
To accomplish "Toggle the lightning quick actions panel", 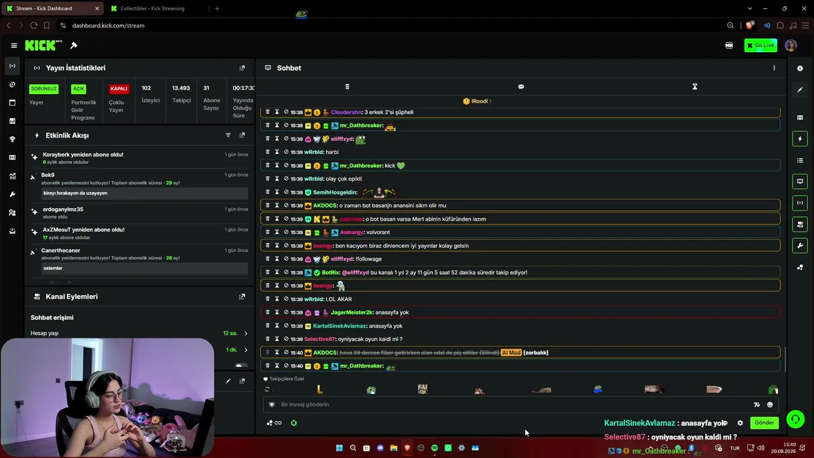I will 800,139.
